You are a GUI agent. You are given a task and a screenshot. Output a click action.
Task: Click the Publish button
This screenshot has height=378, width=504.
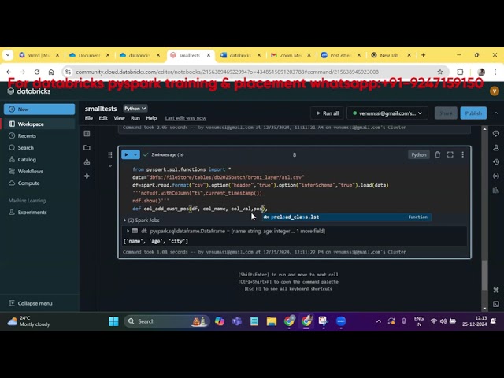473,113
